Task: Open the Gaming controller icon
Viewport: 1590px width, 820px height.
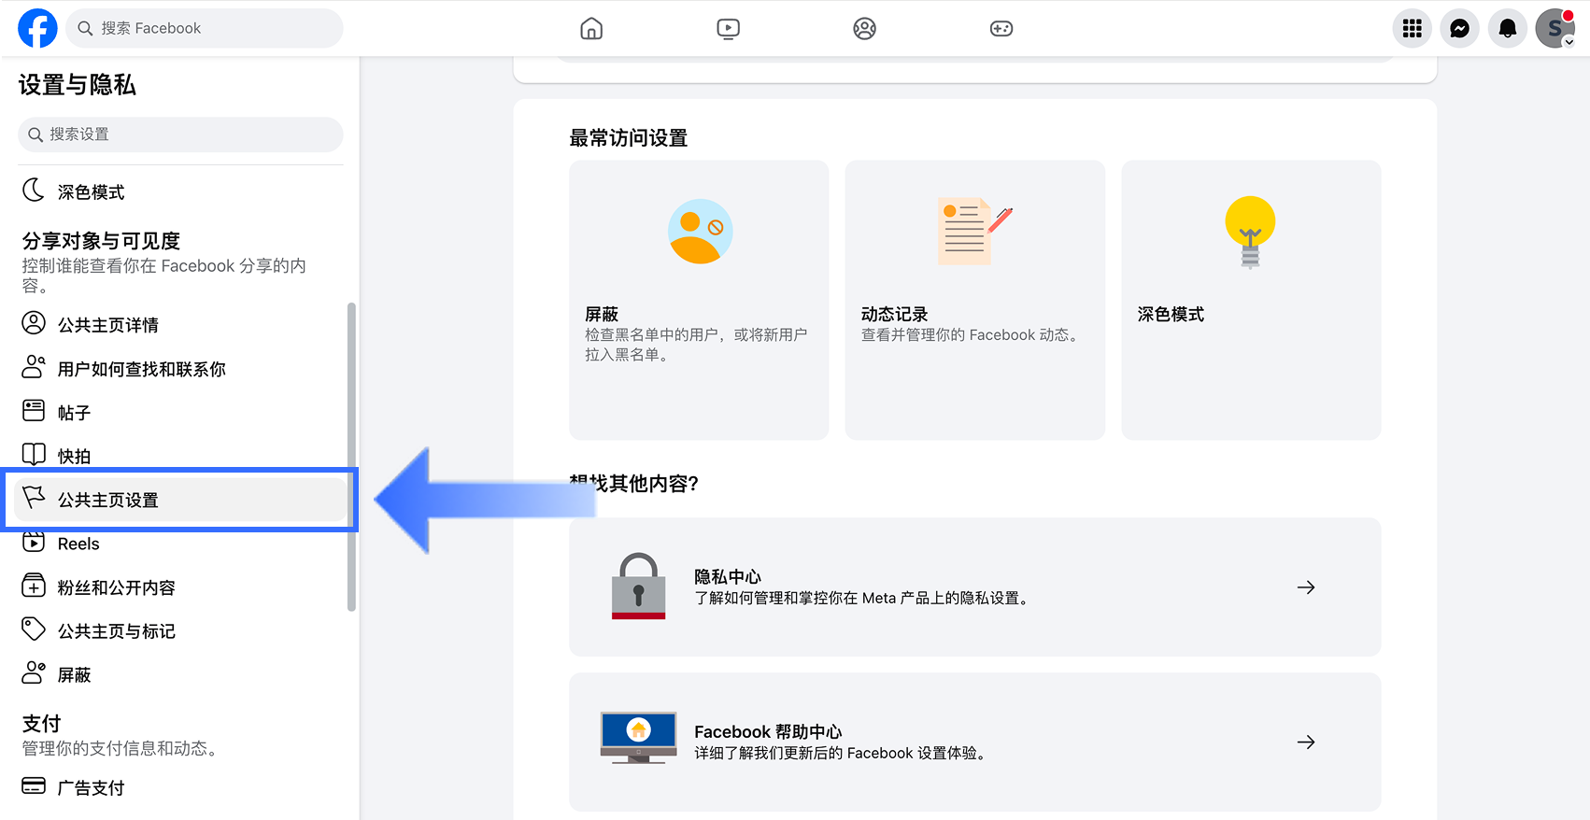Action: tap(1001, 29)
